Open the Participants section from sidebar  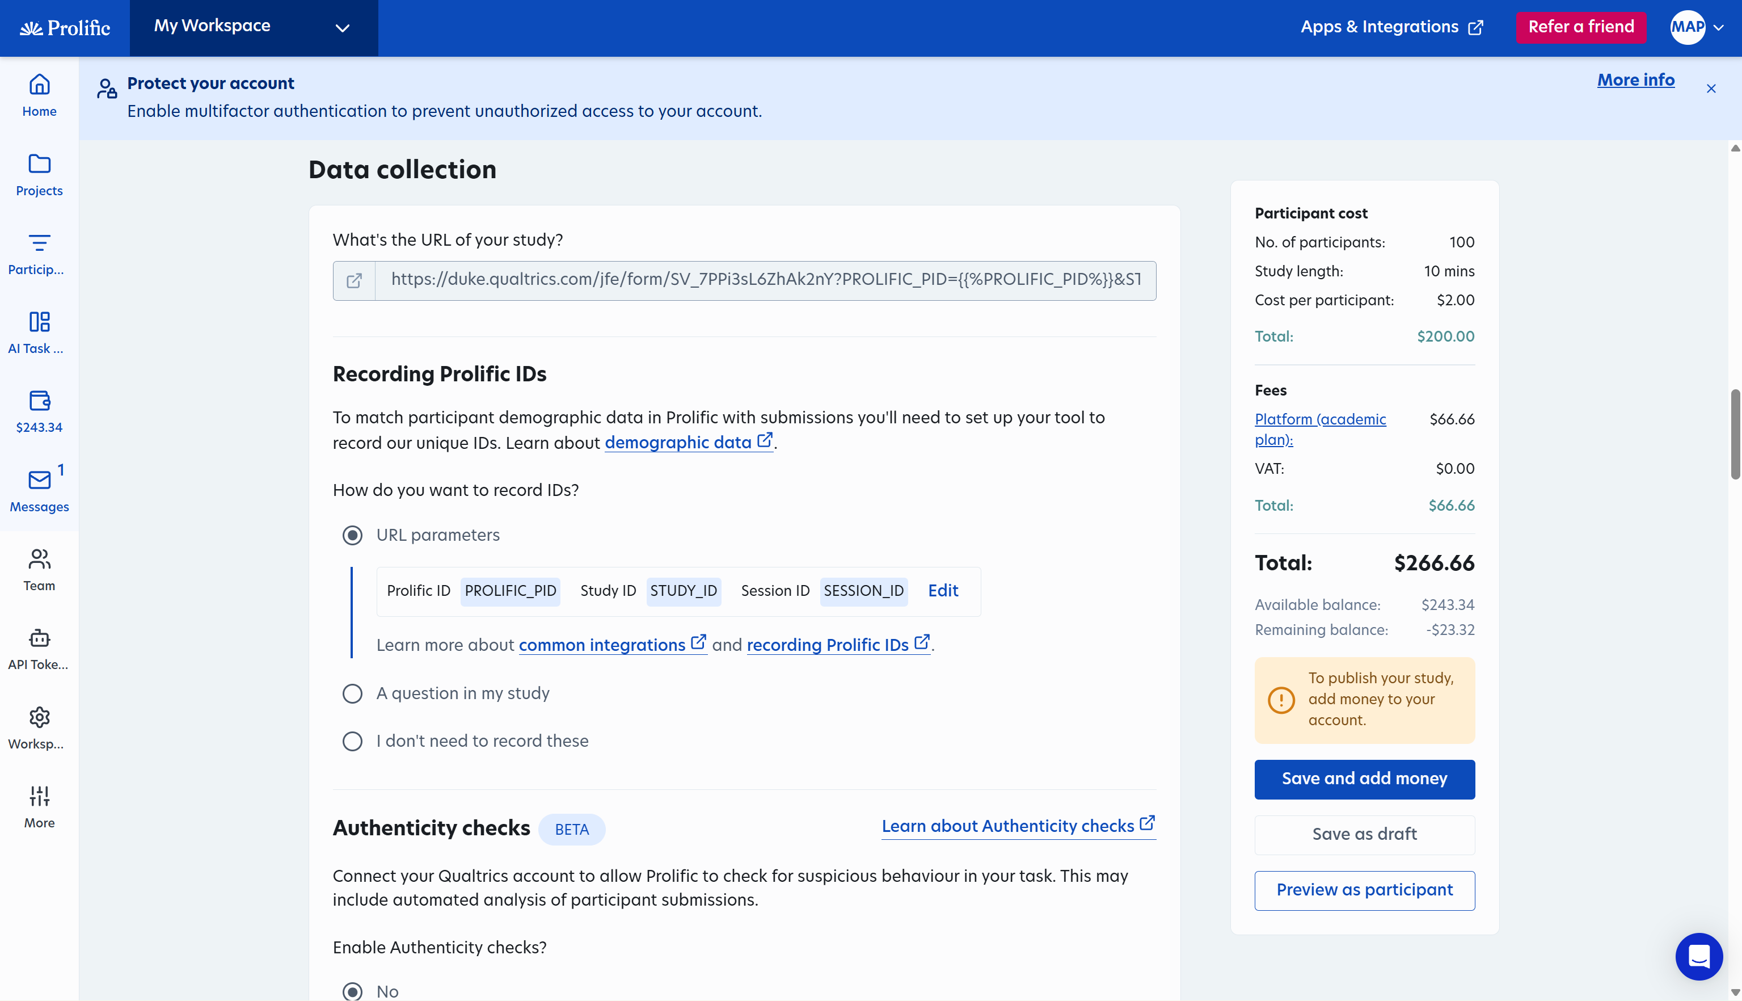pos(39,254)
